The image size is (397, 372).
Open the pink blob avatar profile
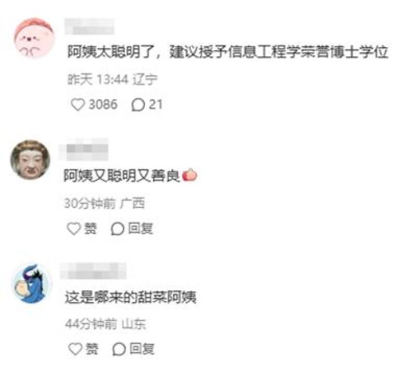pyautogui.click(x=34, y=38)
